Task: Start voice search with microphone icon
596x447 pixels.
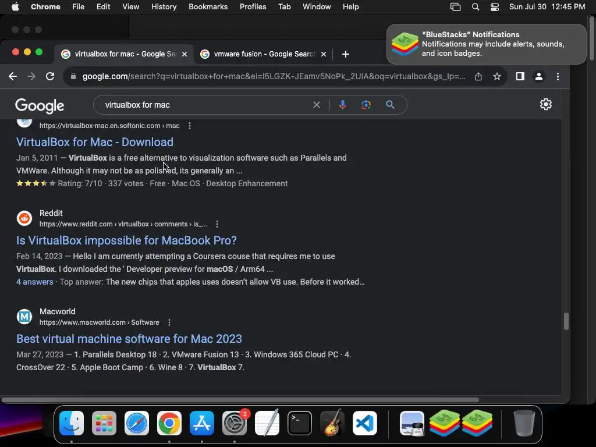Action: coord(342,105)
